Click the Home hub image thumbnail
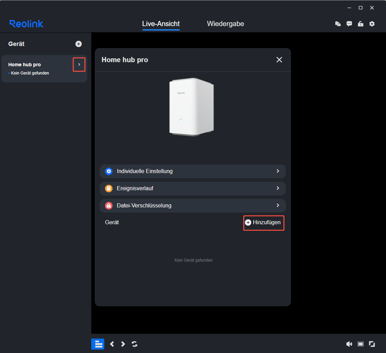This screenshot has width=386, height=353. (191, 107)
